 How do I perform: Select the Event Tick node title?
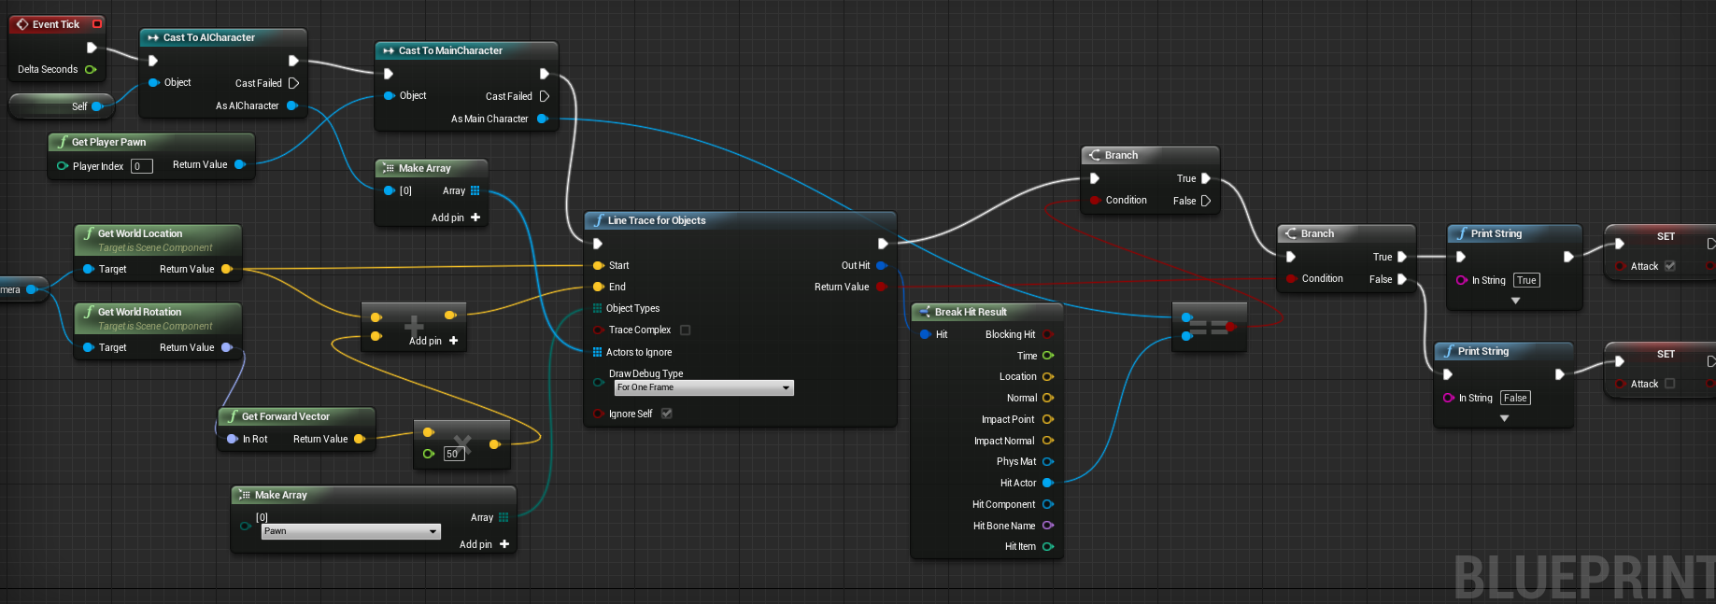(56, 24)
